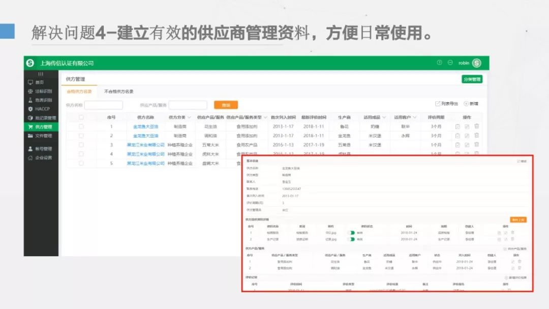Expand the 供方分类 column filter

191,117
